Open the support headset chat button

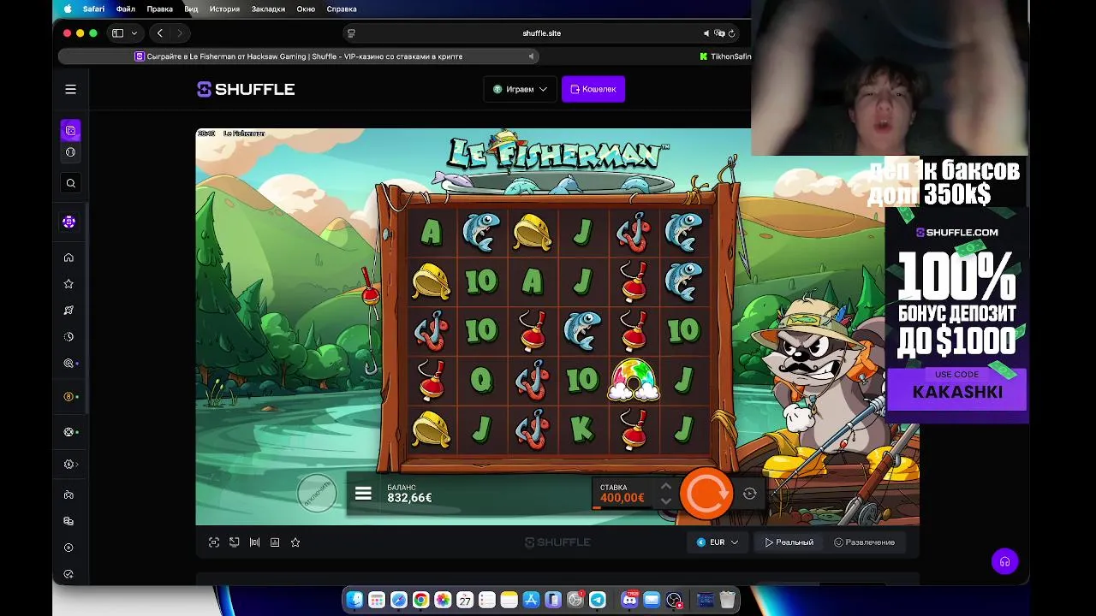tap(1005, 562)
